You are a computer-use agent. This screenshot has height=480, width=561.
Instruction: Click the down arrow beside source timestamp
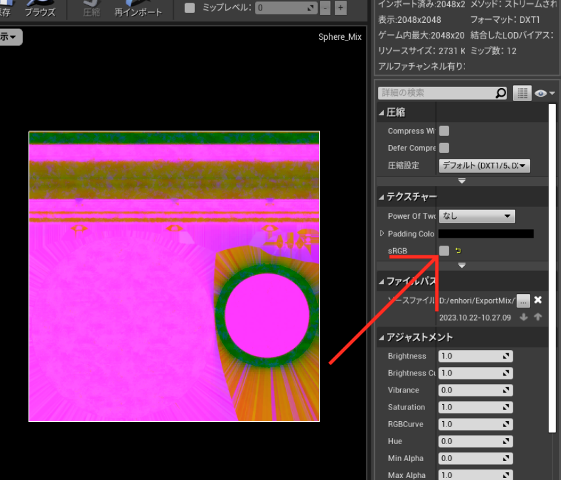[524, 317]
